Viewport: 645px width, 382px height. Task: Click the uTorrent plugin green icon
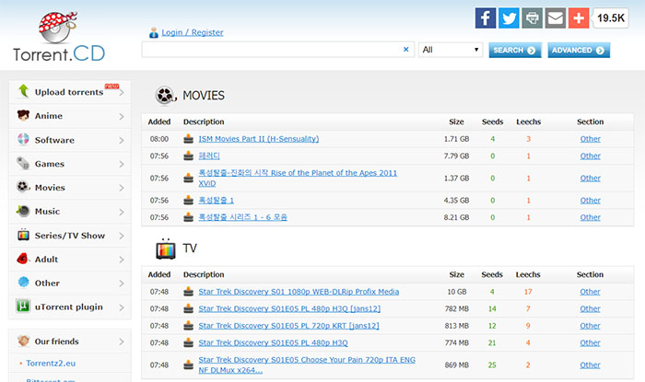pyautogui.click(x=23, y=306)
